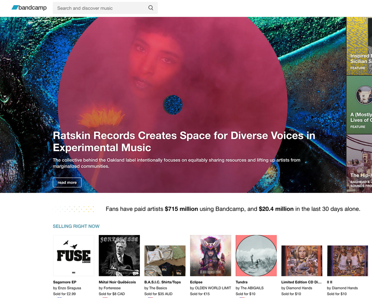Open the Limited Edition CD cover image

point(302,261)
